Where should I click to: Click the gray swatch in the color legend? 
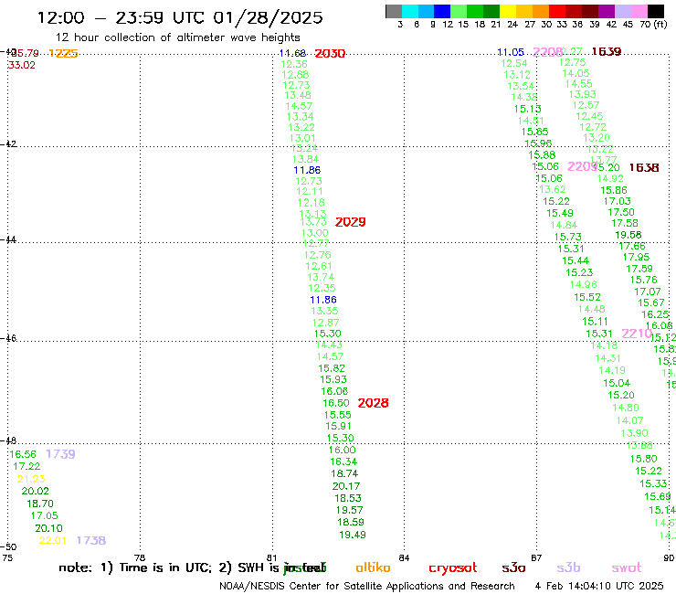pos(394,11)
